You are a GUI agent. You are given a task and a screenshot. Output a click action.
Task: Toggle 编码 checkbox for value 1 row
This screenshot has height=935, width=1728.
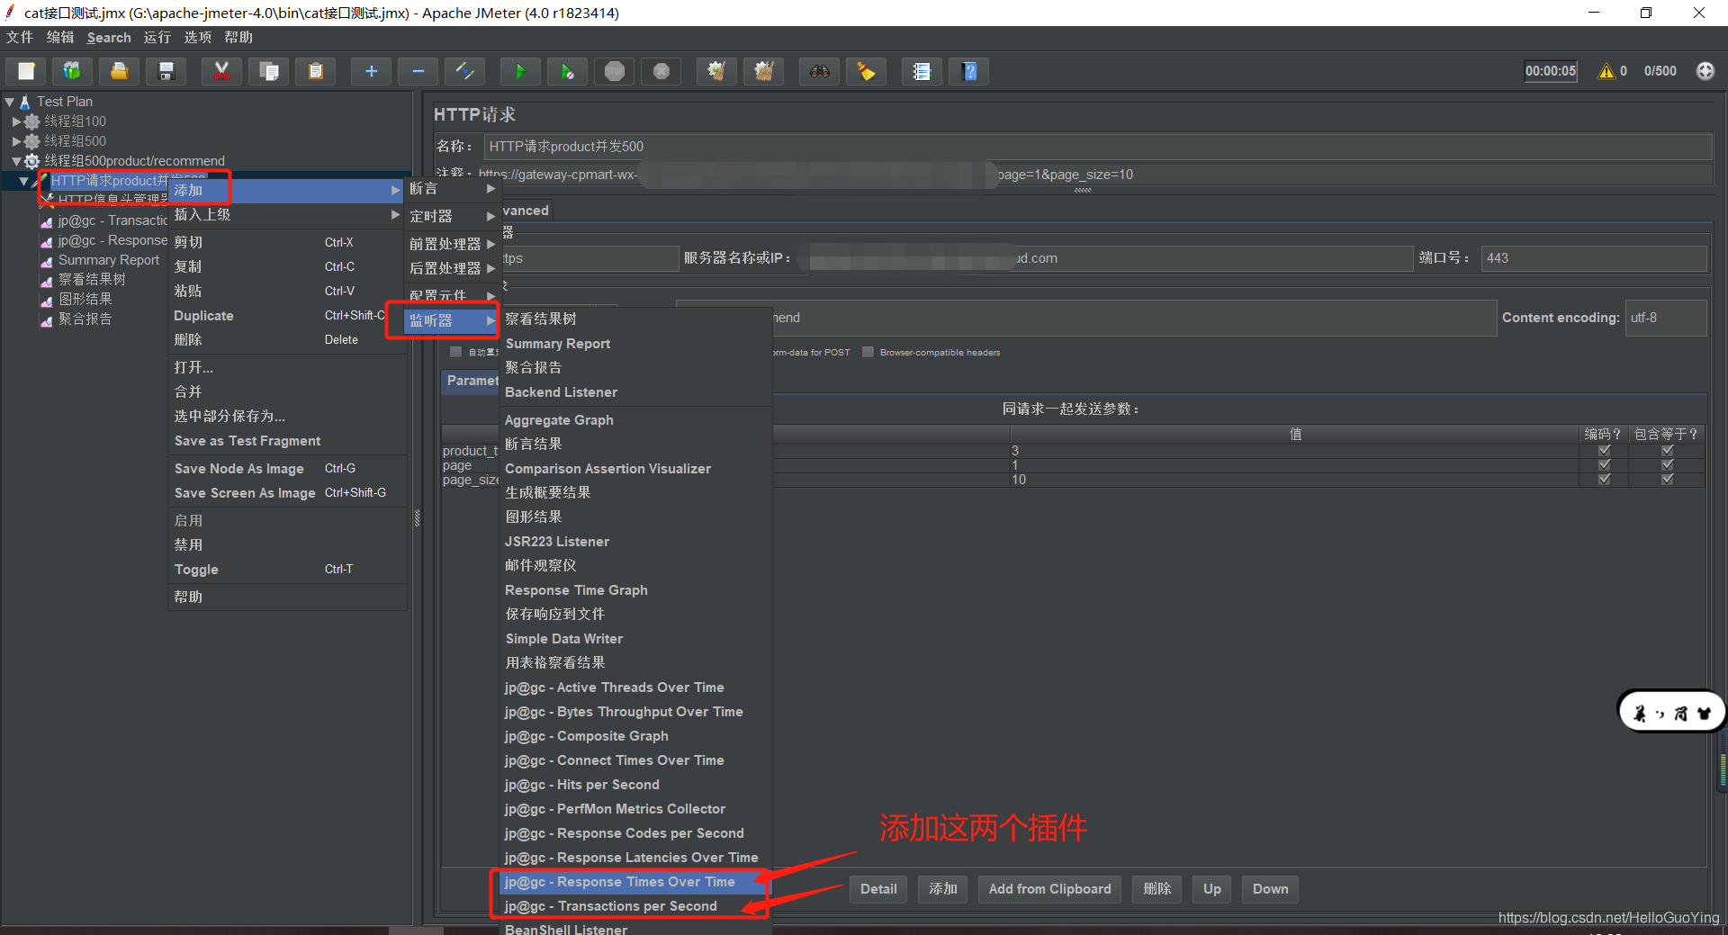pyautogui.click(x=1605, y=465)
